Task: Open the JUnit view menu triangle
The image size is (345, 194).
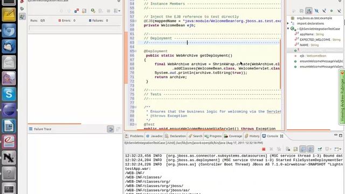Action: tap(119, 1)
